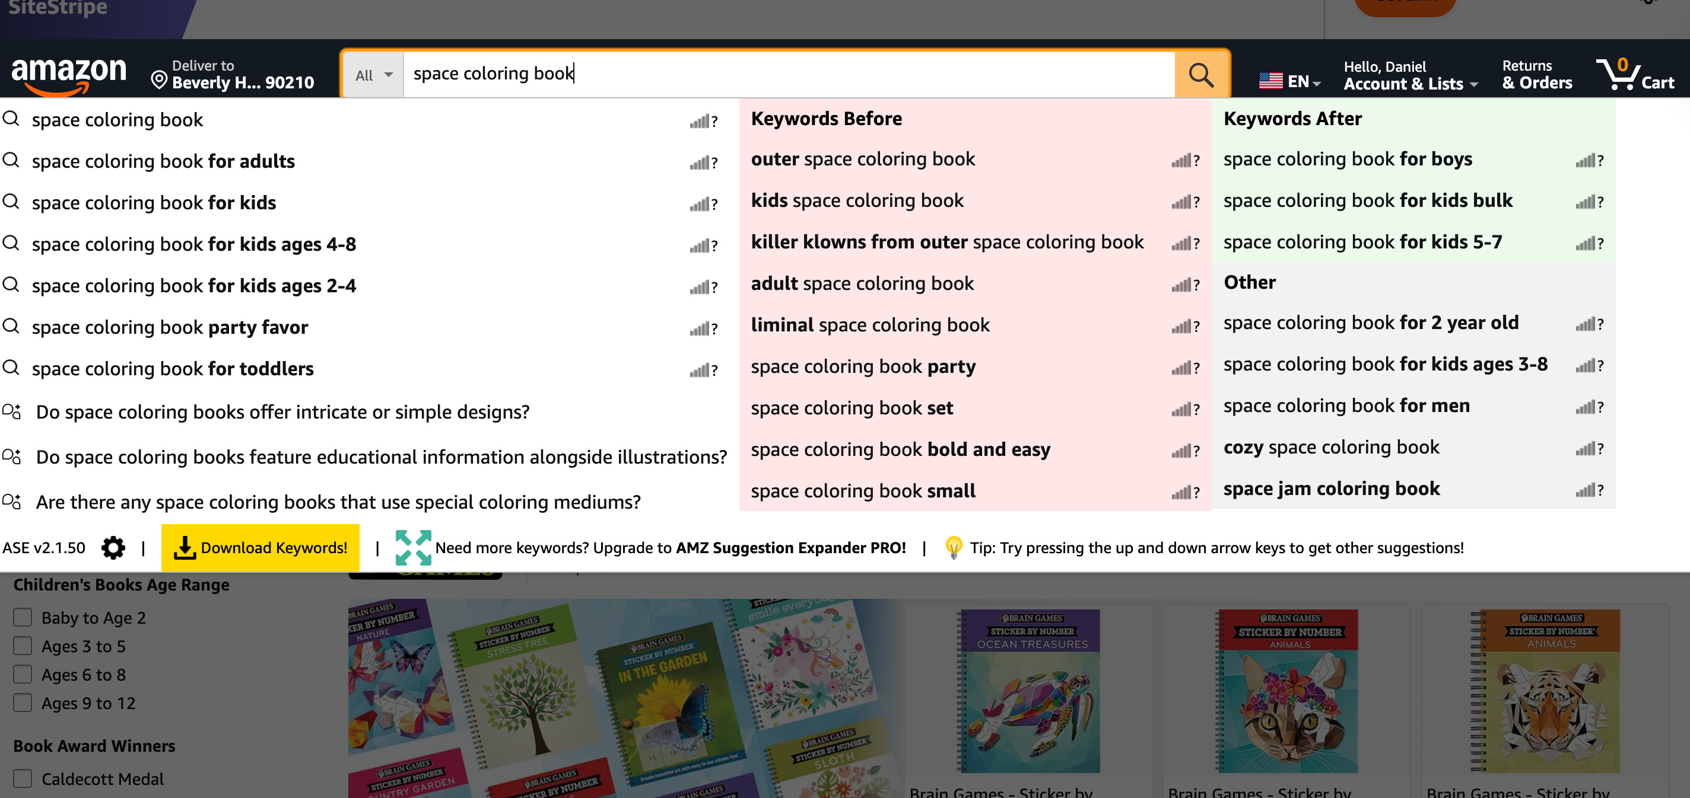Enable the Ages 6 to 8 filter
Viewport: 1690px width, 798px height.
click(23, 674)
